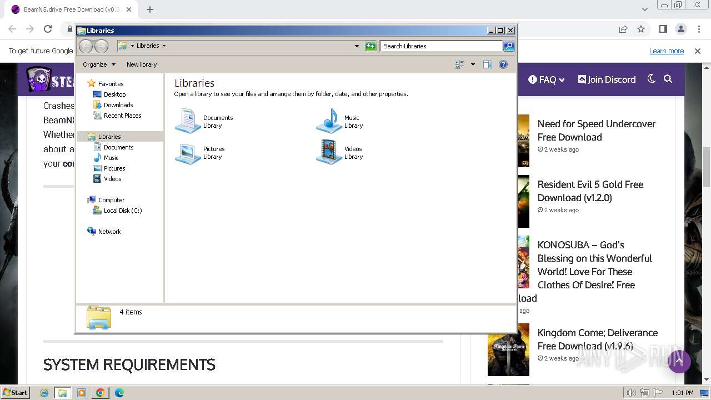The height and width of the screenshot is (400, 711).
Task: Click the volume speaker tray icon
Action: tap(632, 393)
